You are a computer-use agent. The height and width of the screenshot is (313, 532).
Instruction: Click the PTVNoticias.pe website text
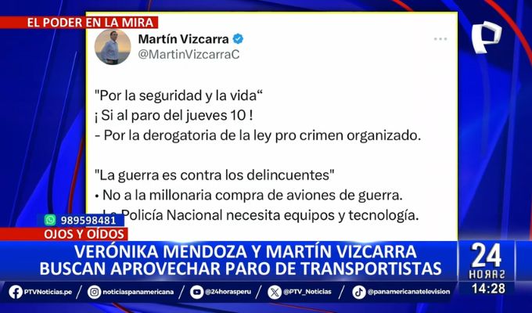click(x=48, y=292)
